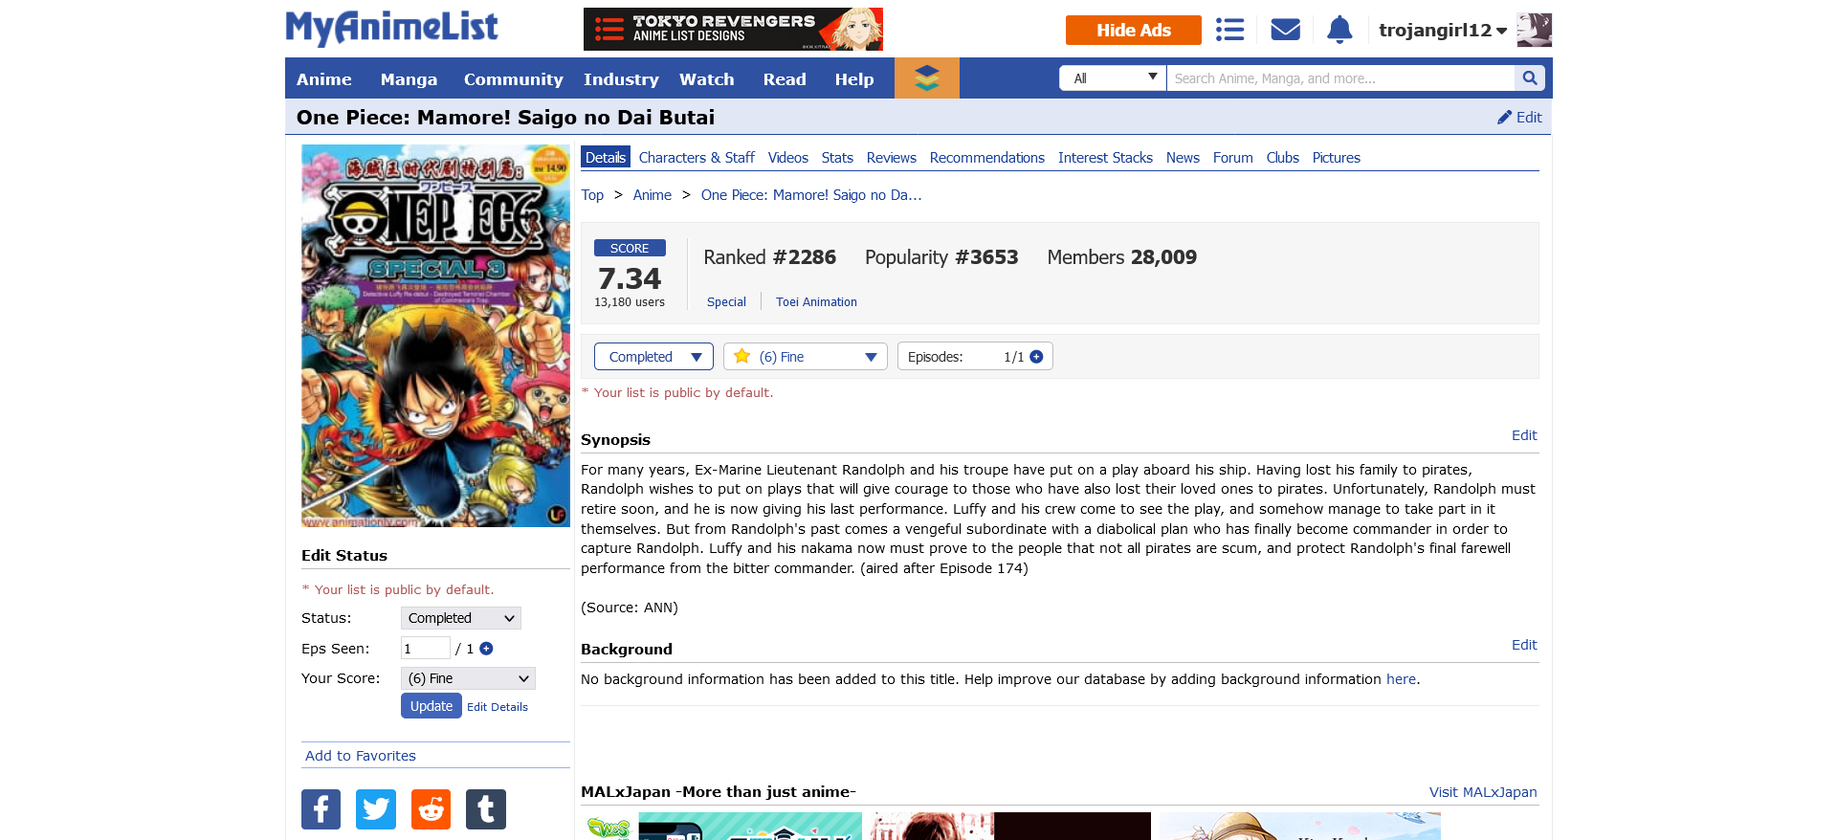This screenshot has height=840, width=1837.
Task: Open the Community menu
Action: (x=513, y=79)
